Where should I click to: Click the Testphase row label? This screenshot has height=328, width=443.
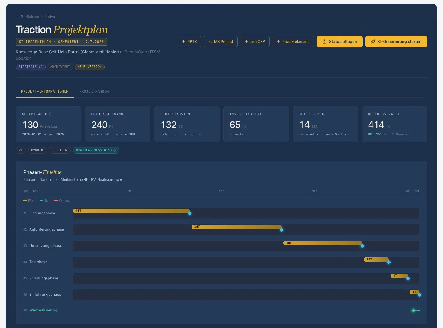tap(38, 262)
